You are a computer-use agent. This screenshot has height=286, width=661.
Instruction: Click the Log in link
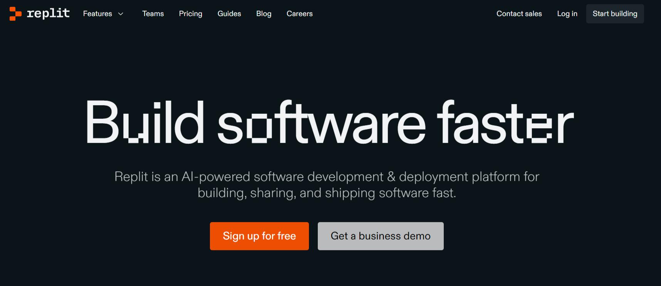coord(567,14)
